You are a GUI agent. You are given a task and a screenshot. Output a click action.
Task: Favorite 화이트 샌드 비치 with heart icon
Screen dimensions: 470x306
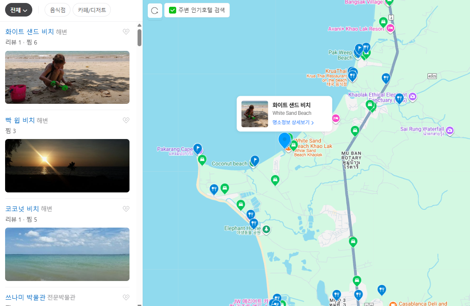(126, 31)
